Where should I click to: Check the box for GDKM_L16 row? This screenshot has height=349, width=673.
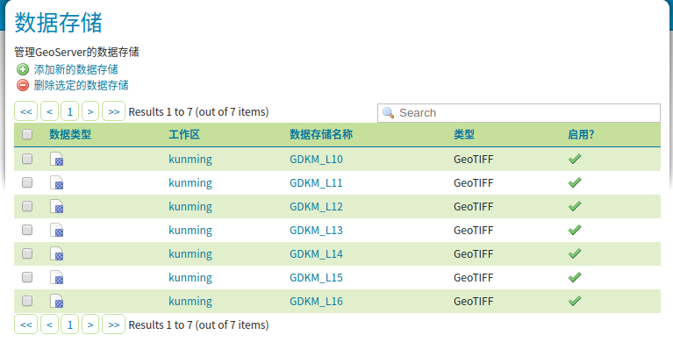(x=27, y=301)
